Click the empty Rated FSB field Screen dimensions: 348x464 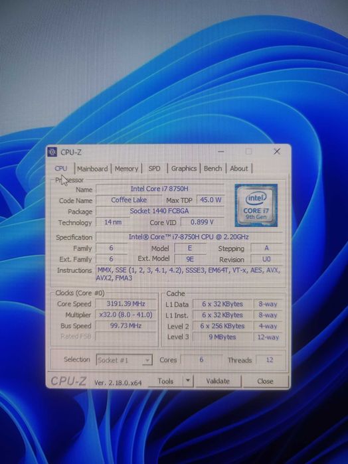coord(126,337)
